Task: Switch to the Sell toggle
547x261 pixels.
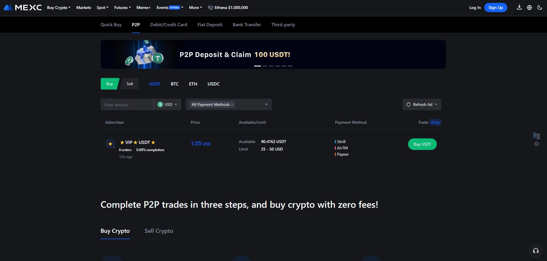Action: point(130,84)
